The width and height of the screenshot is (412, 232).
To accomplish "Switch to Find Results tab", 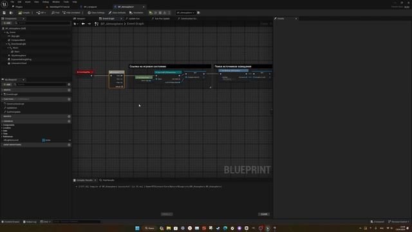I will coord(107,180).
